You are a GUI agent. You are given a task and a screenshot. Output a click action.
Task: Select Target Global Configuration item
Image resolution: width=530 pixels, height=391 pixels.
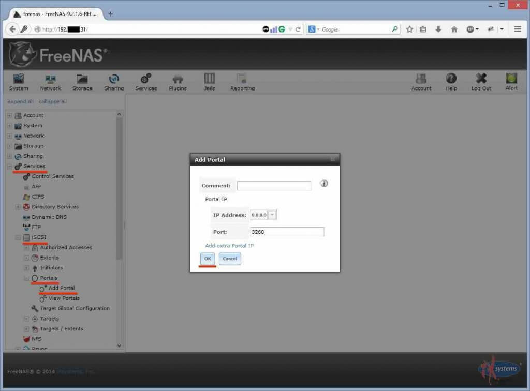[x=75, y=308]
